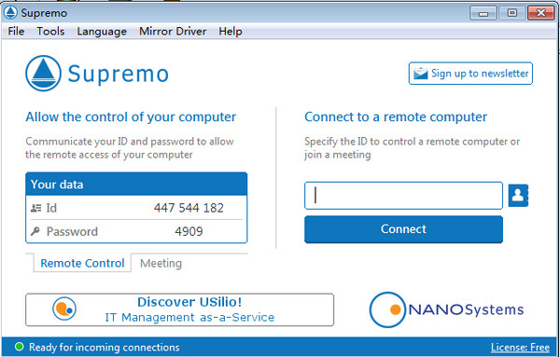The image size is (560, 357).
Task: Click the USilio orange circle icon
Action: 64,309
